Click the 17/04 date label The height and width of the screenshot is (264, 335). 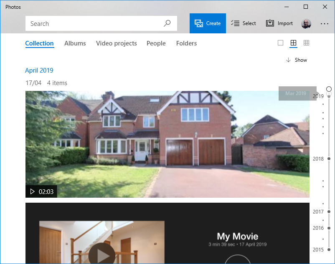point(33,83)
